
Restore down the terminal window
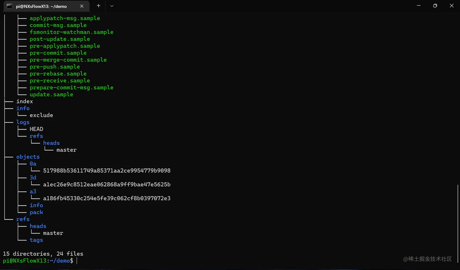click(435, 6)
